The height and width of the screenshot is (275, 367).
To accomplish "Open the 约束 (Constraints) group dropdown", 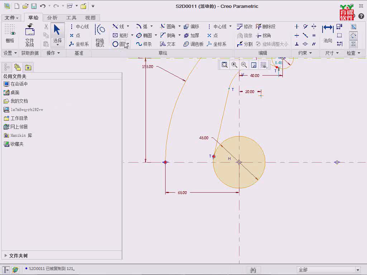I will point(305,53).
